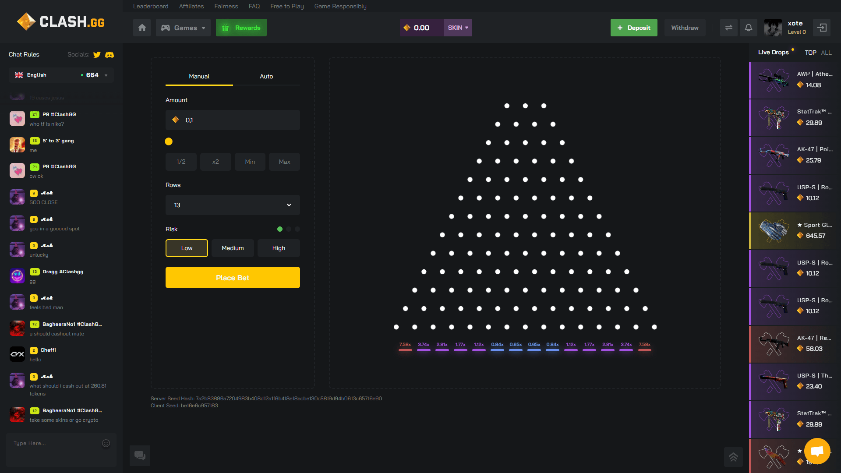Screen dimensions: 841x473
Task: Select Low risk option
Action: tap(187, 248)
